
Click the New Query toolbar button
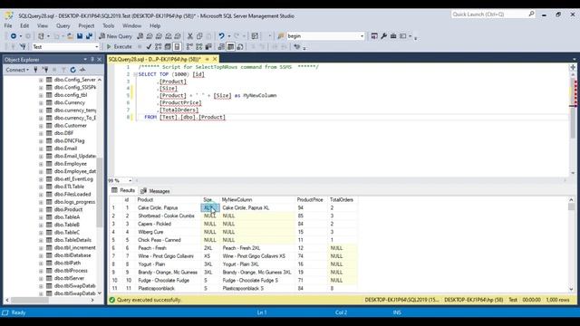click(x=115, y=36)
